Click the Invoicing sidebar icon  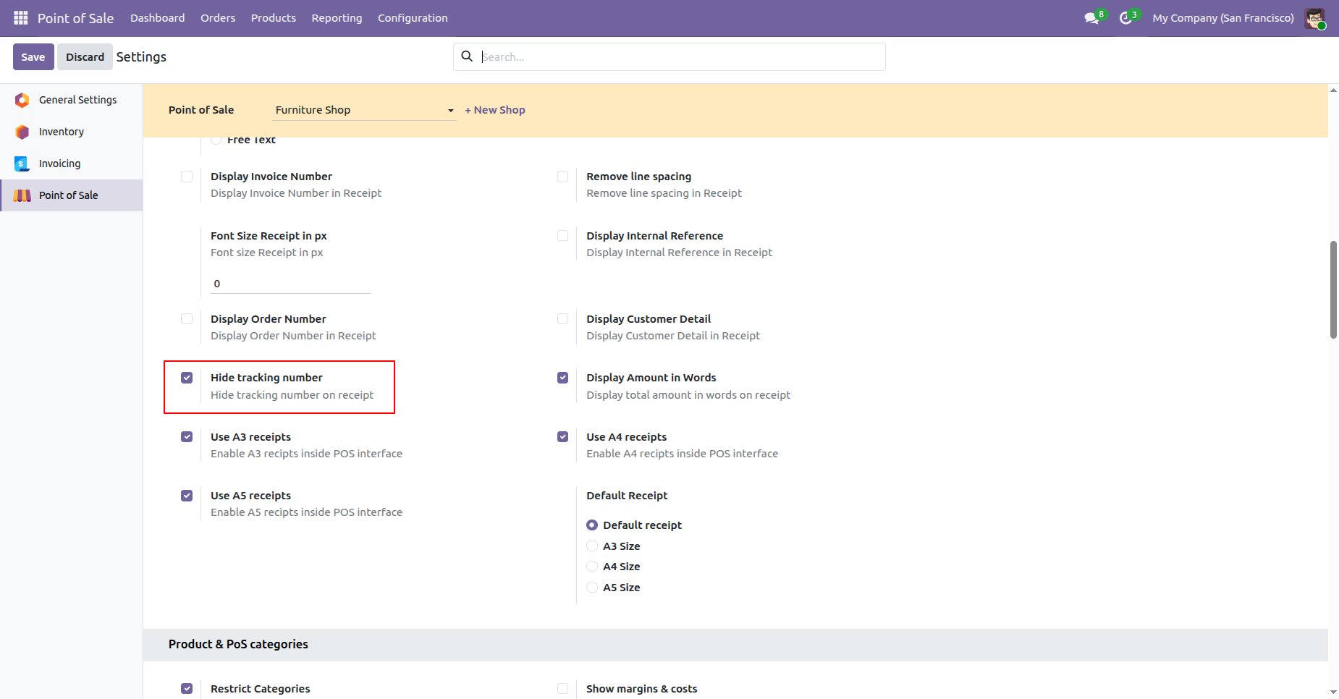(x=22, y=164)
